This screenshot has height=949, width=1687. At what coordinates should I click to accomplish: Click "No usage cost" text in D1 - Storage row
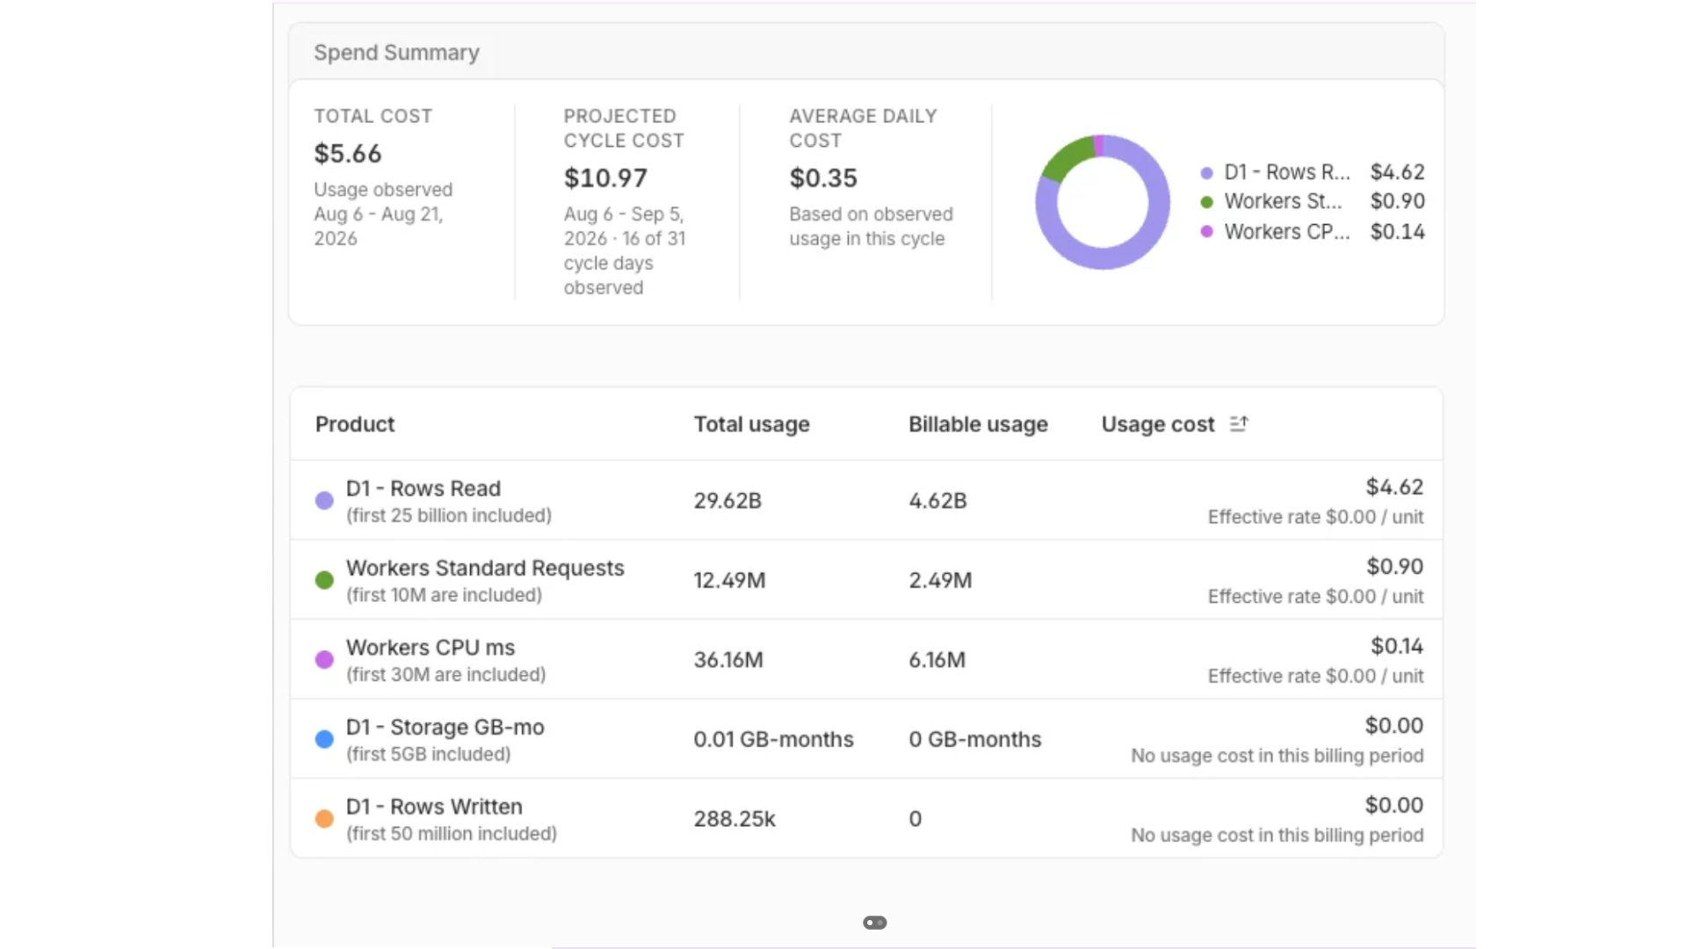tap(1278, 756)
